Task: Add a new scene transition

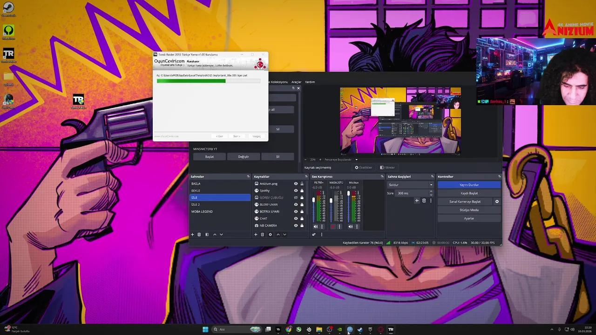Action: (x=417, y=201)
